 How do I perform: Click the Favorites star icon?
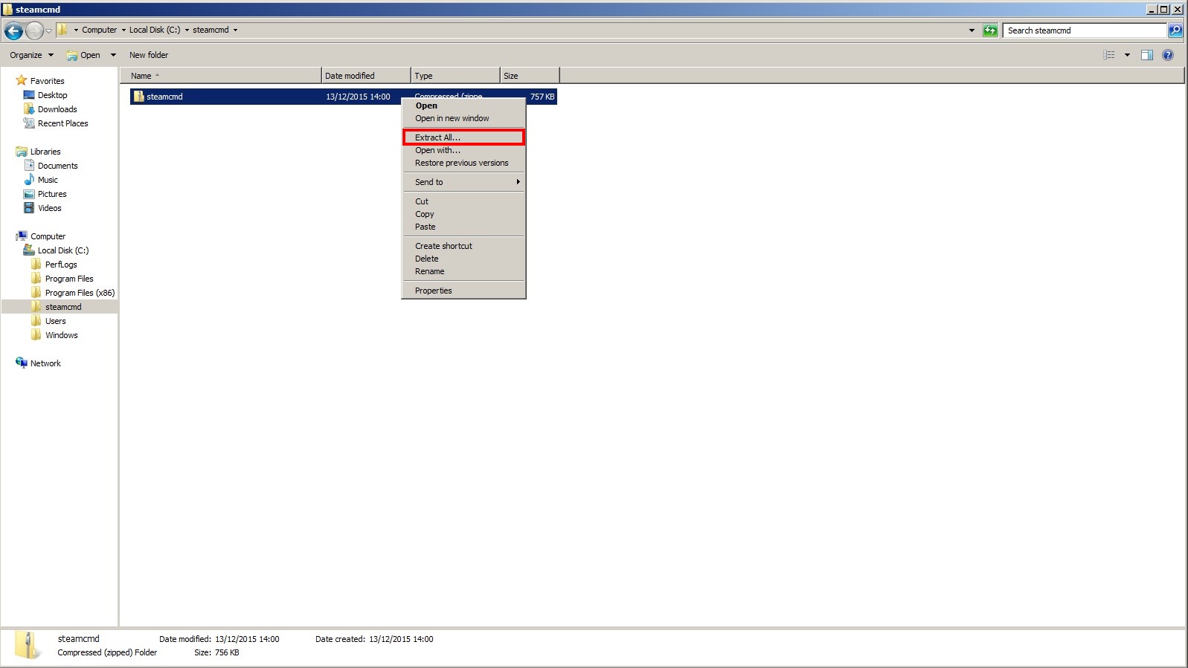tap(22, 80)
